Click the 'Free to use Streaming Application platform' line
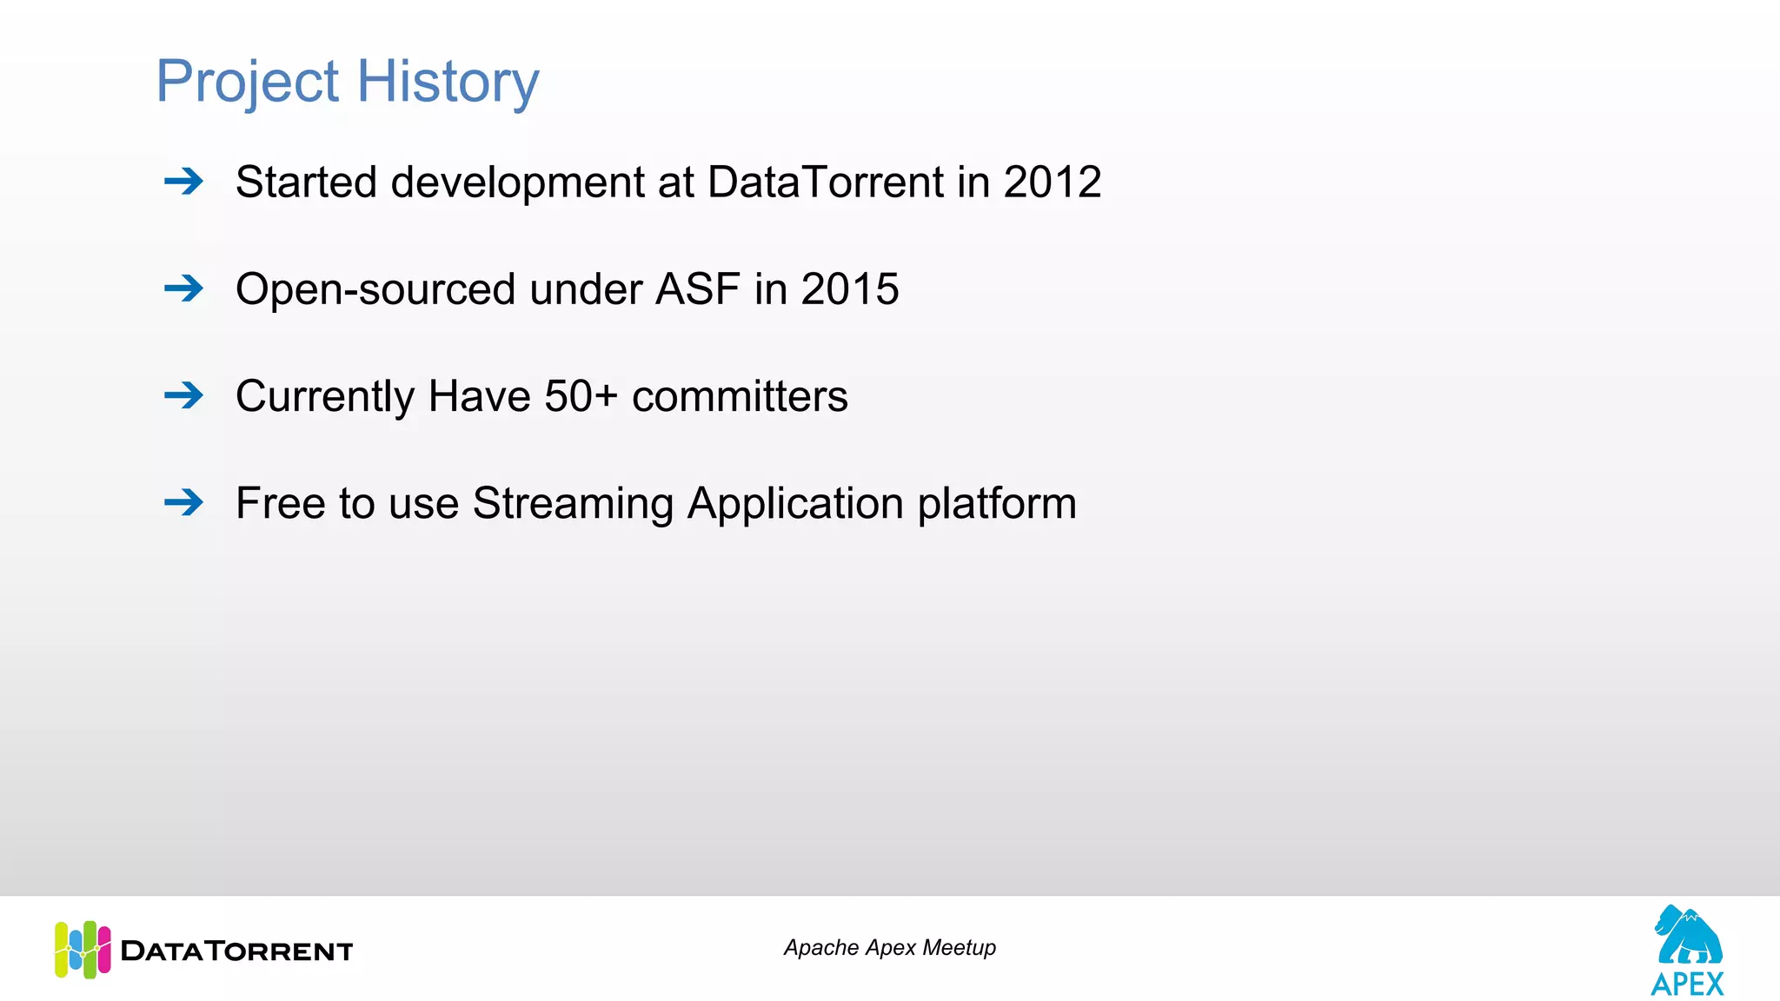The height and width of the screenshot is (1001, 1780). (x=655, y=503)
